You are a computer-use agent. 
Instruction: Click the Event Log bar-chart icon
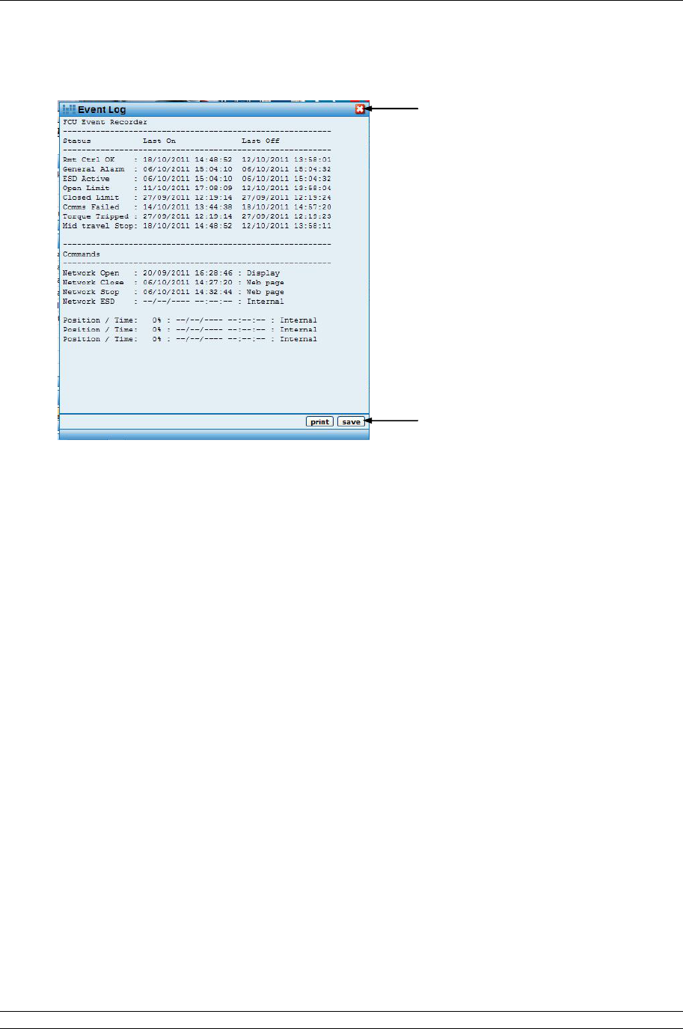[70, 109]
